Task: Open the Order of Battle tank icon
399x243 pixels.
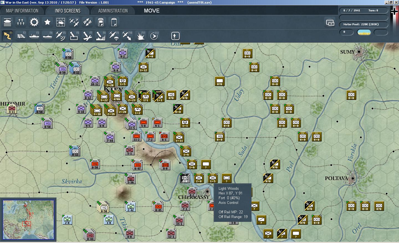Action: [x=7, y=22]
